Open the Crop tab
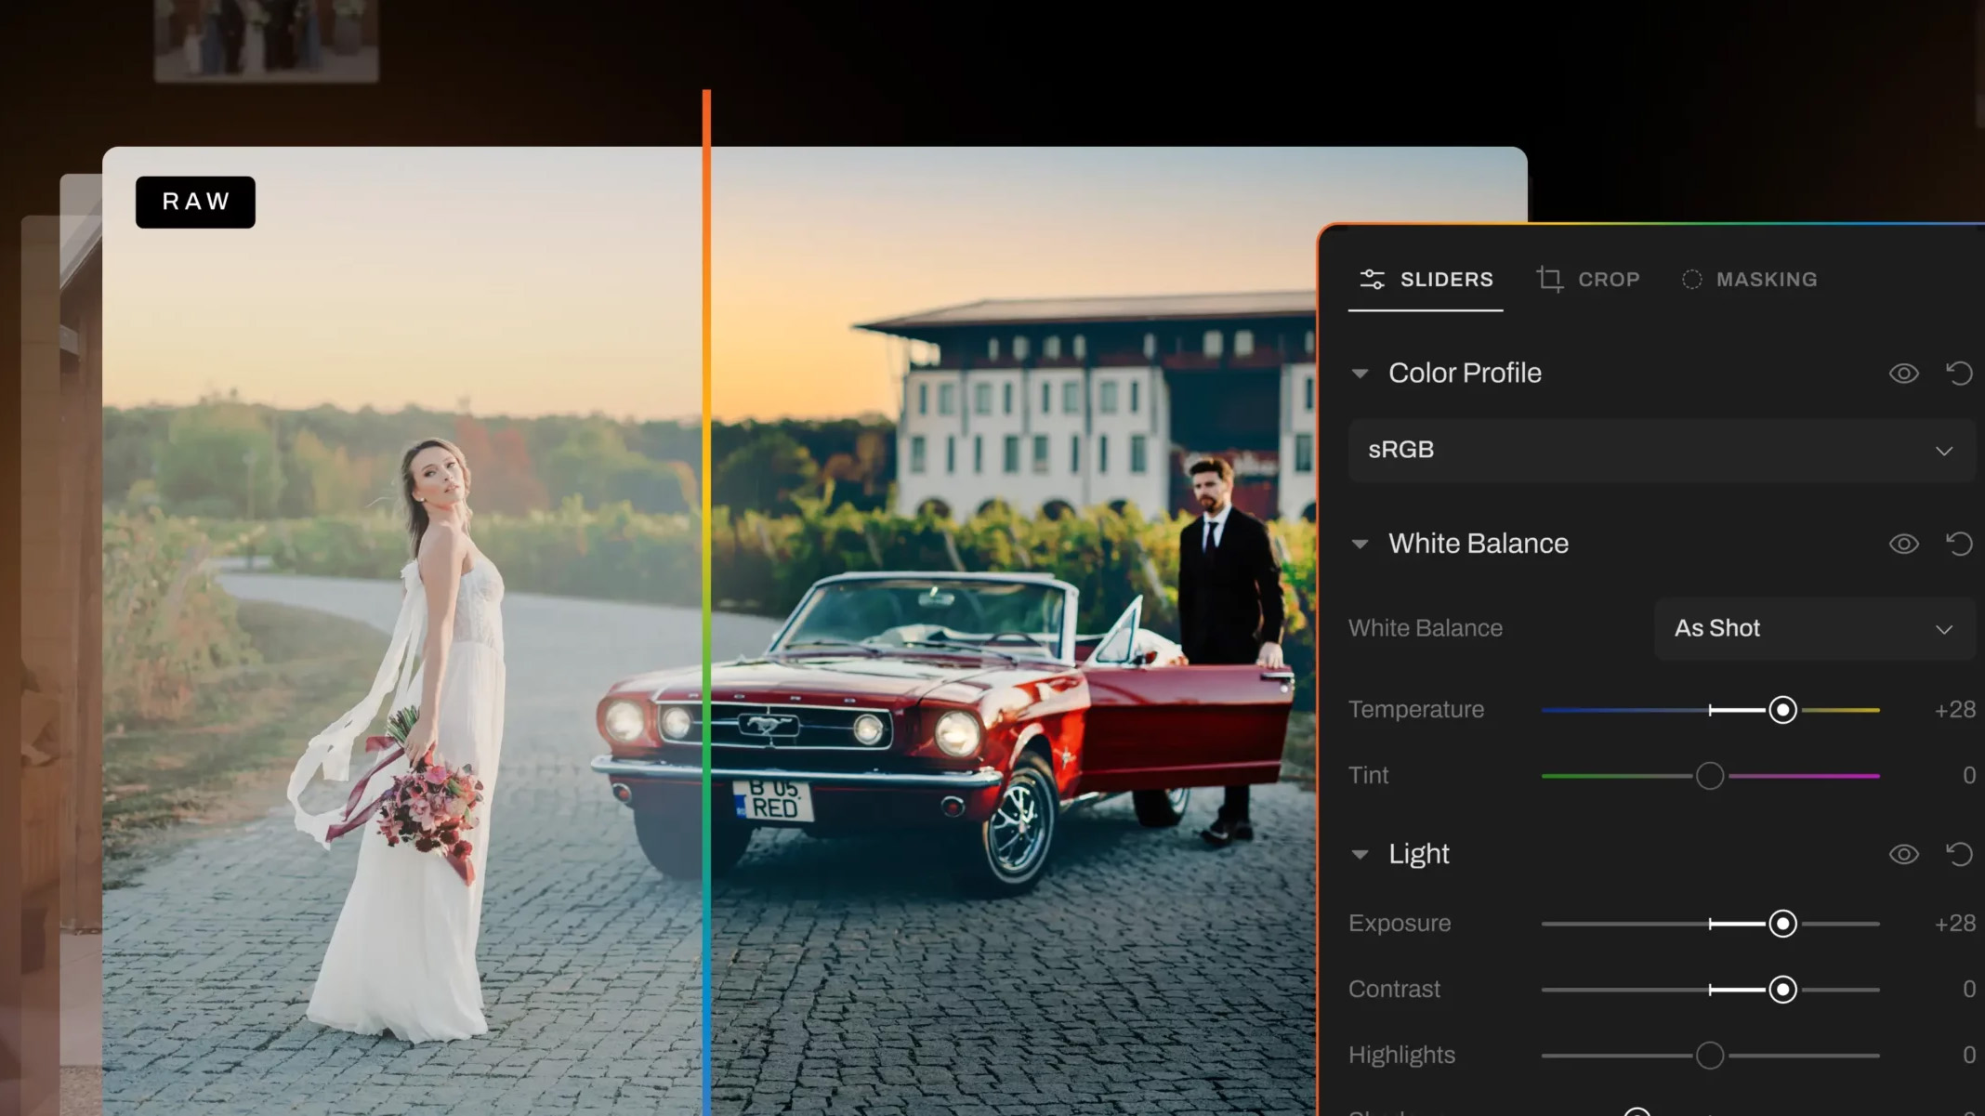1985x1116 pixels. [x=1587, y=280]
